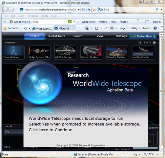Open the Solar System collection thumbnail
165x158 pixels.
[39, 52]
